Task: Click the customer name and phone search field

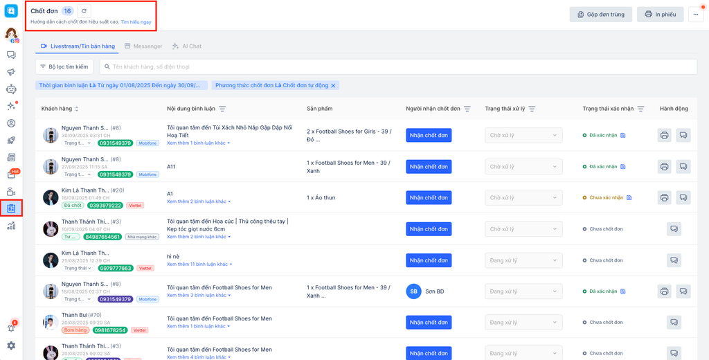Action: (x=398, y=67)
